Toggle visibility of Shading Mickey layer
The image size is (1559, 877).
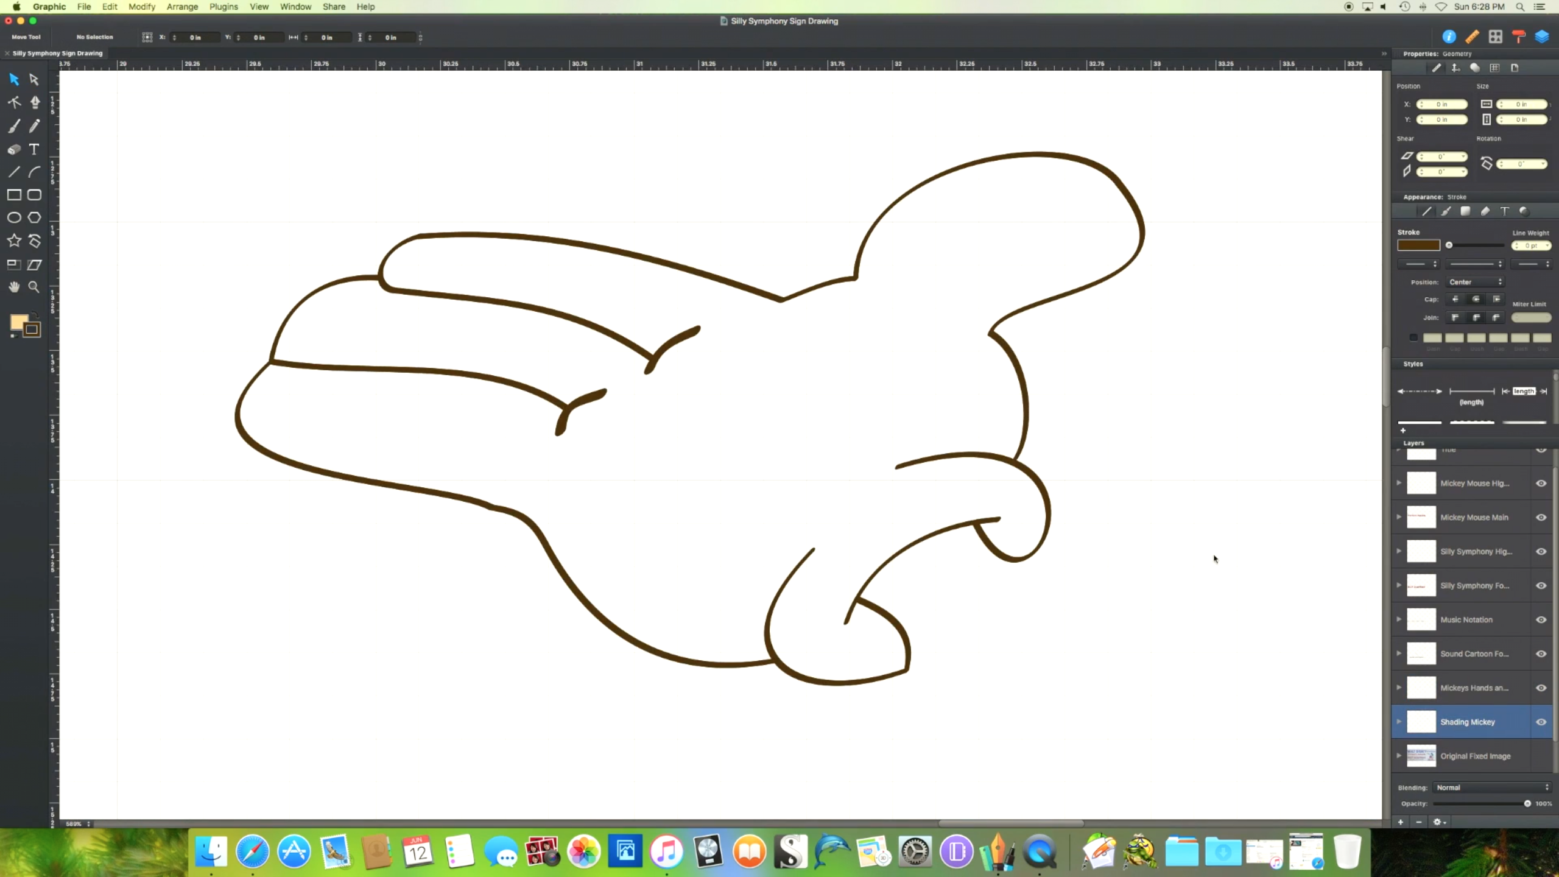point(1541,722)
